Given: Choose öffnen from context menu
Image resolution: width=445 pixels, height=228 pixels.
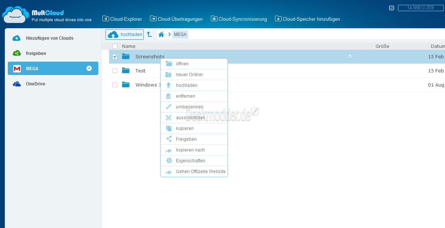Looking at the screenshot, I should 194,64.
